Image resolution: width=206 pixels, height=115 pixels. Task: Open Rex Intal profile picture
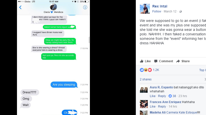[145, 9]
